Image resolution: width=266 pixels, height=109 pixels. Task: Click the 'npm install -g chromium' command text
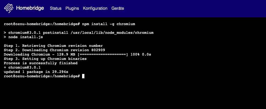(x=108, y=24)
